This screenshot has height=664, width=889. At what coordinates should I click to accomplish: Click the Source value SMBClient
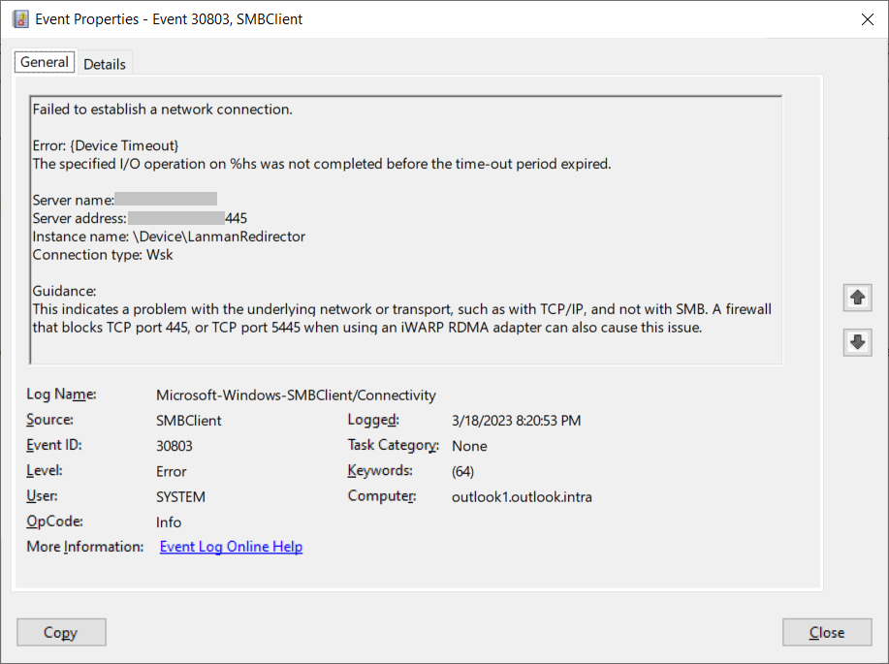tap(190, 420)
